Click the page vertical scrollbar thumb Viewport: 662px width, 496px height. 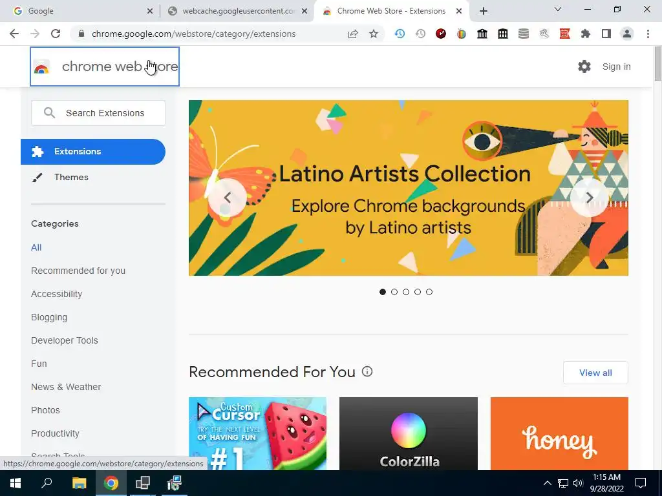pyautogui.click(x=657, y=63)
